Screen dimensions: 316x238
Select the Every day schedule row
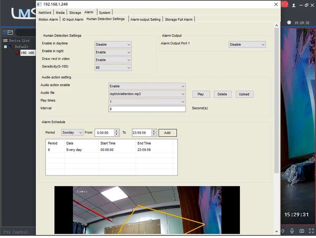coord(109,150)
